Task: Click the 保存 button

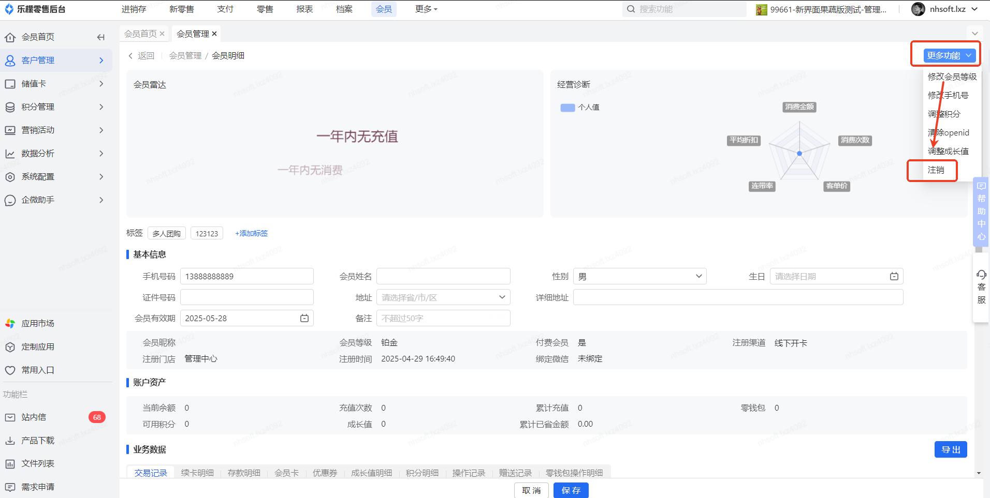Action: (x=571, y=490)
